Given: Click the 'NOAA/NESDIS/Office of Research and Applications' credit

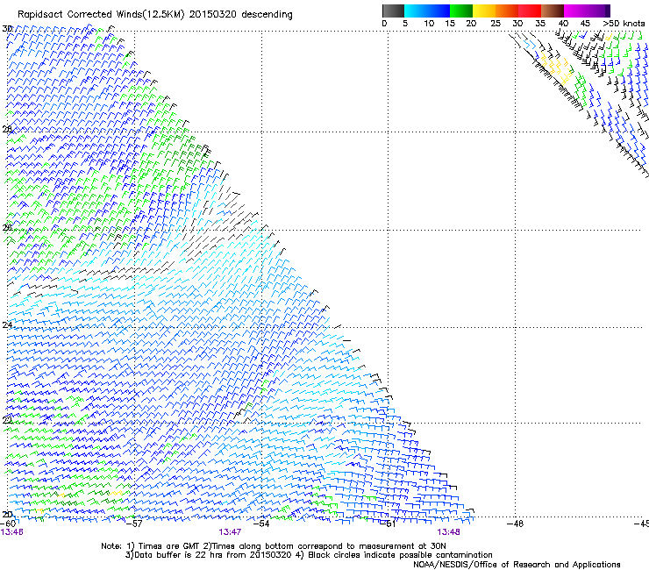Looking at the screenshot, I should (x=517, y=565).
